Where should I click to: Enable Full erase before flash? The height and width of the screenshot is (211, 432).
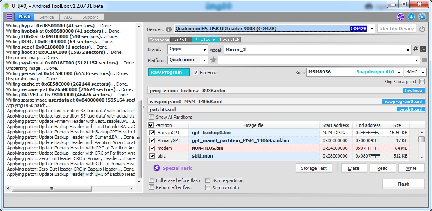(x=152, y=180)
